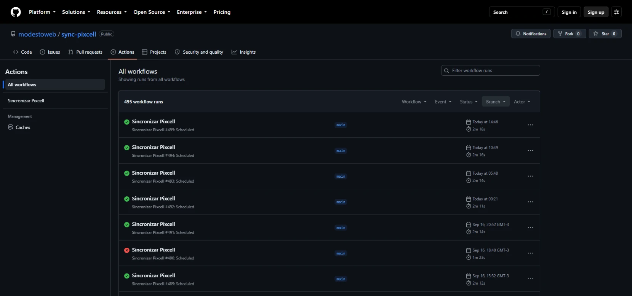Screen dimensions: 632x296
Task: Open the more options menu for run #489
Action: (x=530, y=279)
